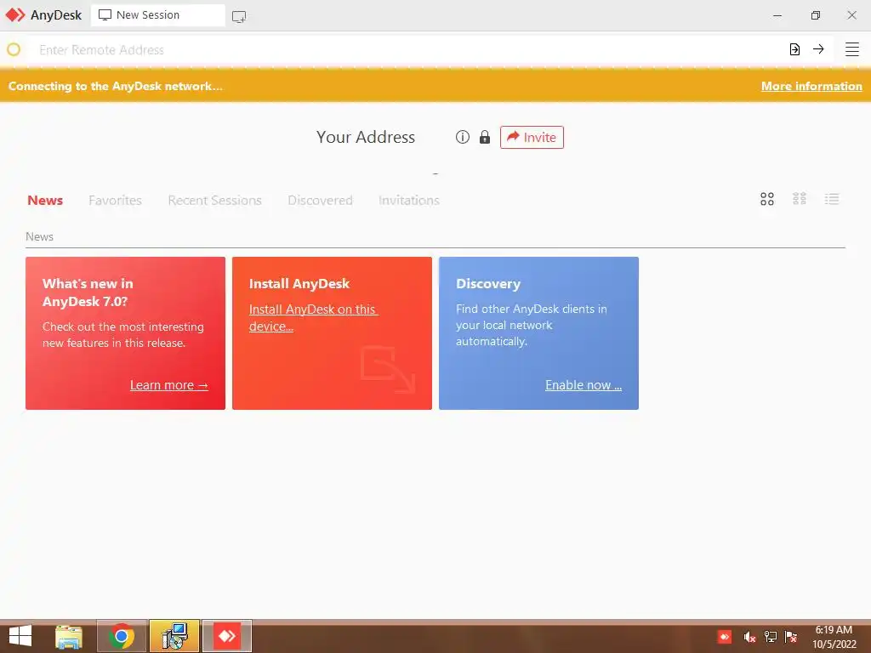Click the installer icon in the taskbar
Image resolution: width=871 pixels, height=653 pixels.
(174, 636)
